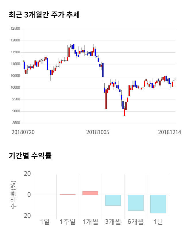
Task: Click the blue 3개월 return bar
Action: 113,200
